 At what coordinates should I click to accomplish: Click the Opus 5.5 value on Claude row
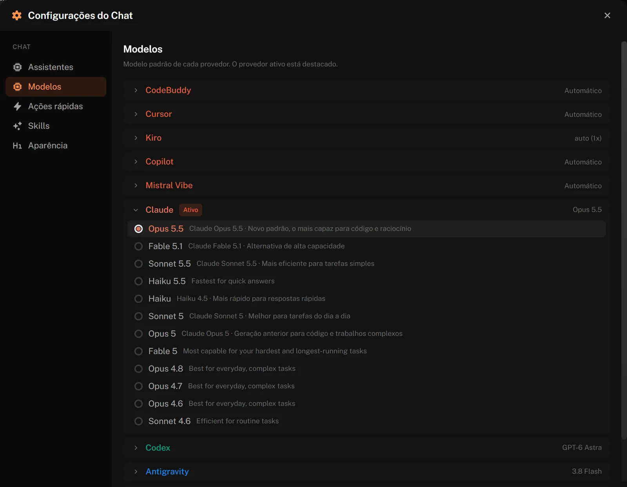(x=587, y=210)
